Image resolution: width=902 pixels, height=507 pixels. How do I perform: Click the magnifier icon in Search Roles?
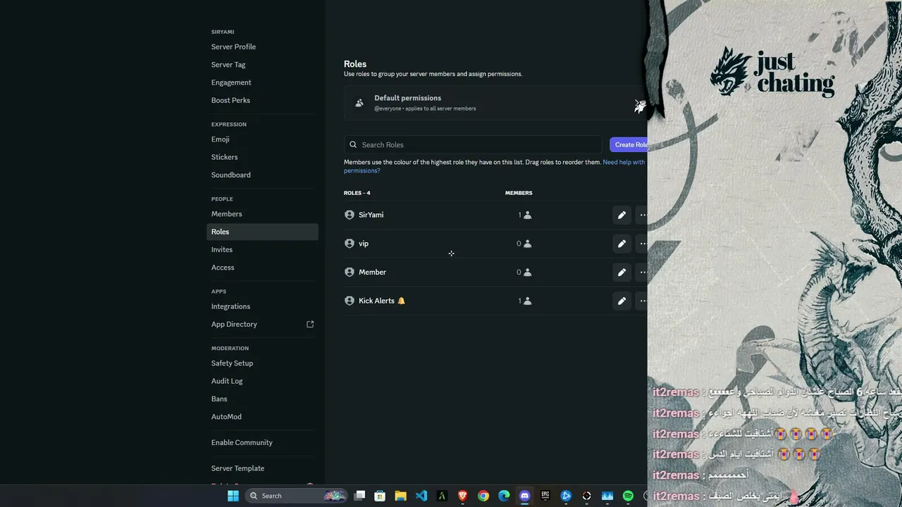click(353, 145)
